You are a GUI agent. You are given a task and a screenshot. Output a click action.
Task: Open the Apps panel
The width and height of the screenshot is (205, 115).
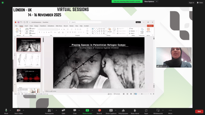(146, 111)
